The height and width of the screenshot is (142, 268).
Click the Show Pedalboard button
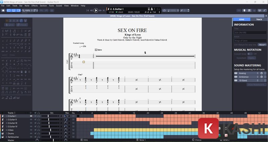coord(257,85)
